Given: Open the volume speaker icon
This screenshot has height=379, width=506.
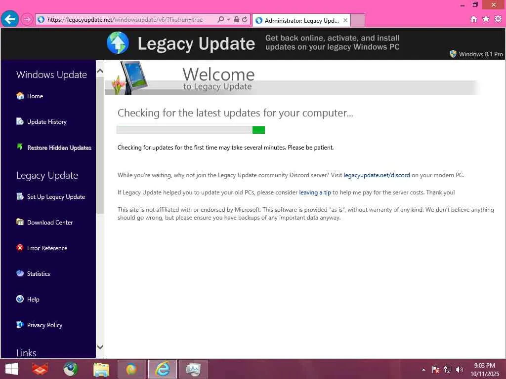Looking at the screenshot, I should [459, 370].
